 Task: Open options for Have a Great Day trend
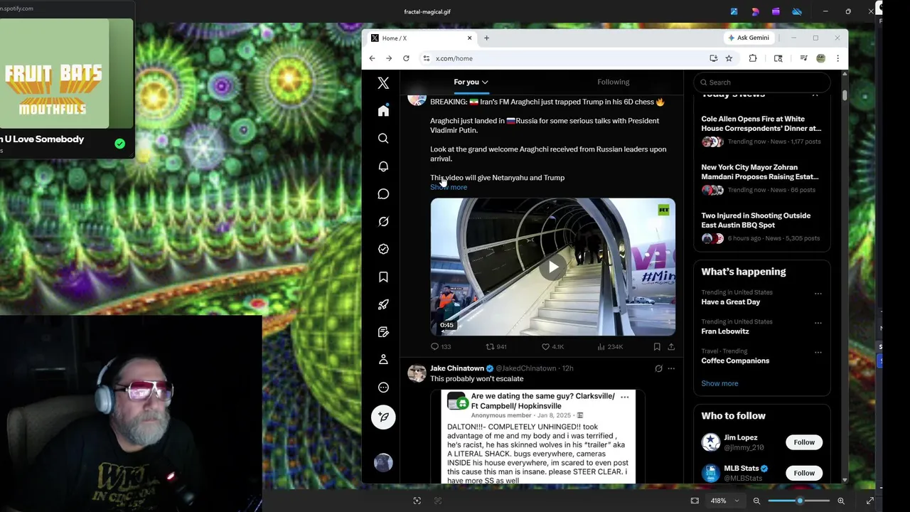coord(818,293)
